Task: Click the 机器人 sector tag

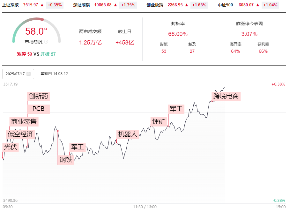Action: coord(128,134)
